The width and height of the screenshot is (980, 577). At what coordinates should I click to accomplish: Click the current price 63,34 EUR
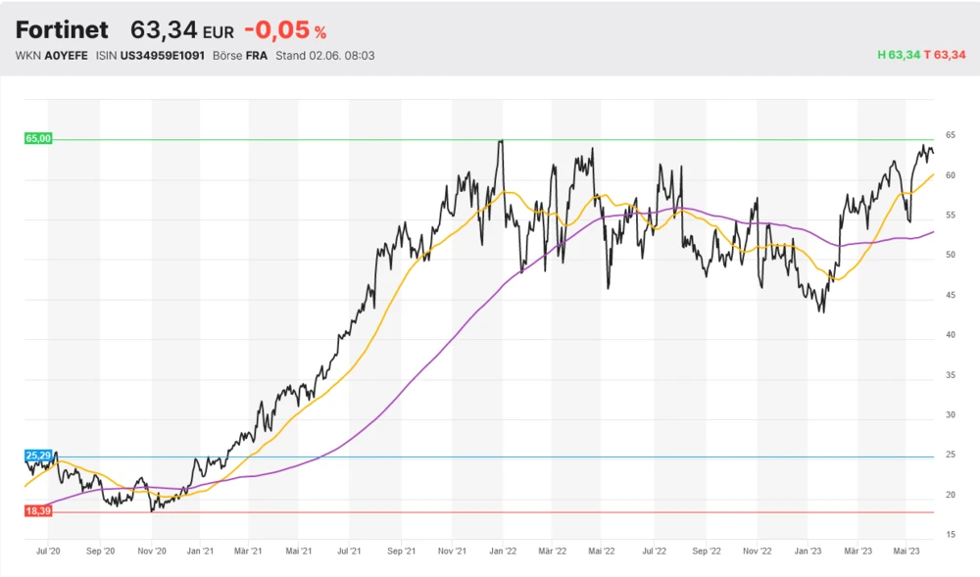181,30
